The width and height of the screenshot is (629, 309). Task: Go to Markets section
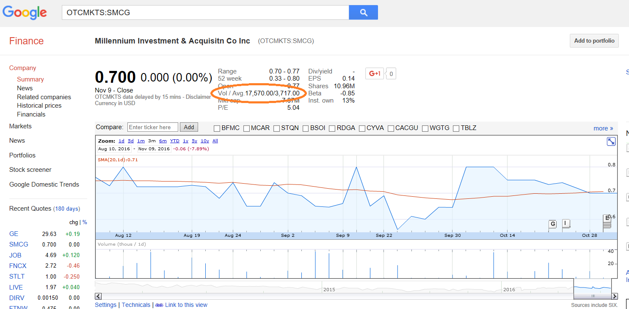coord(20,126)
